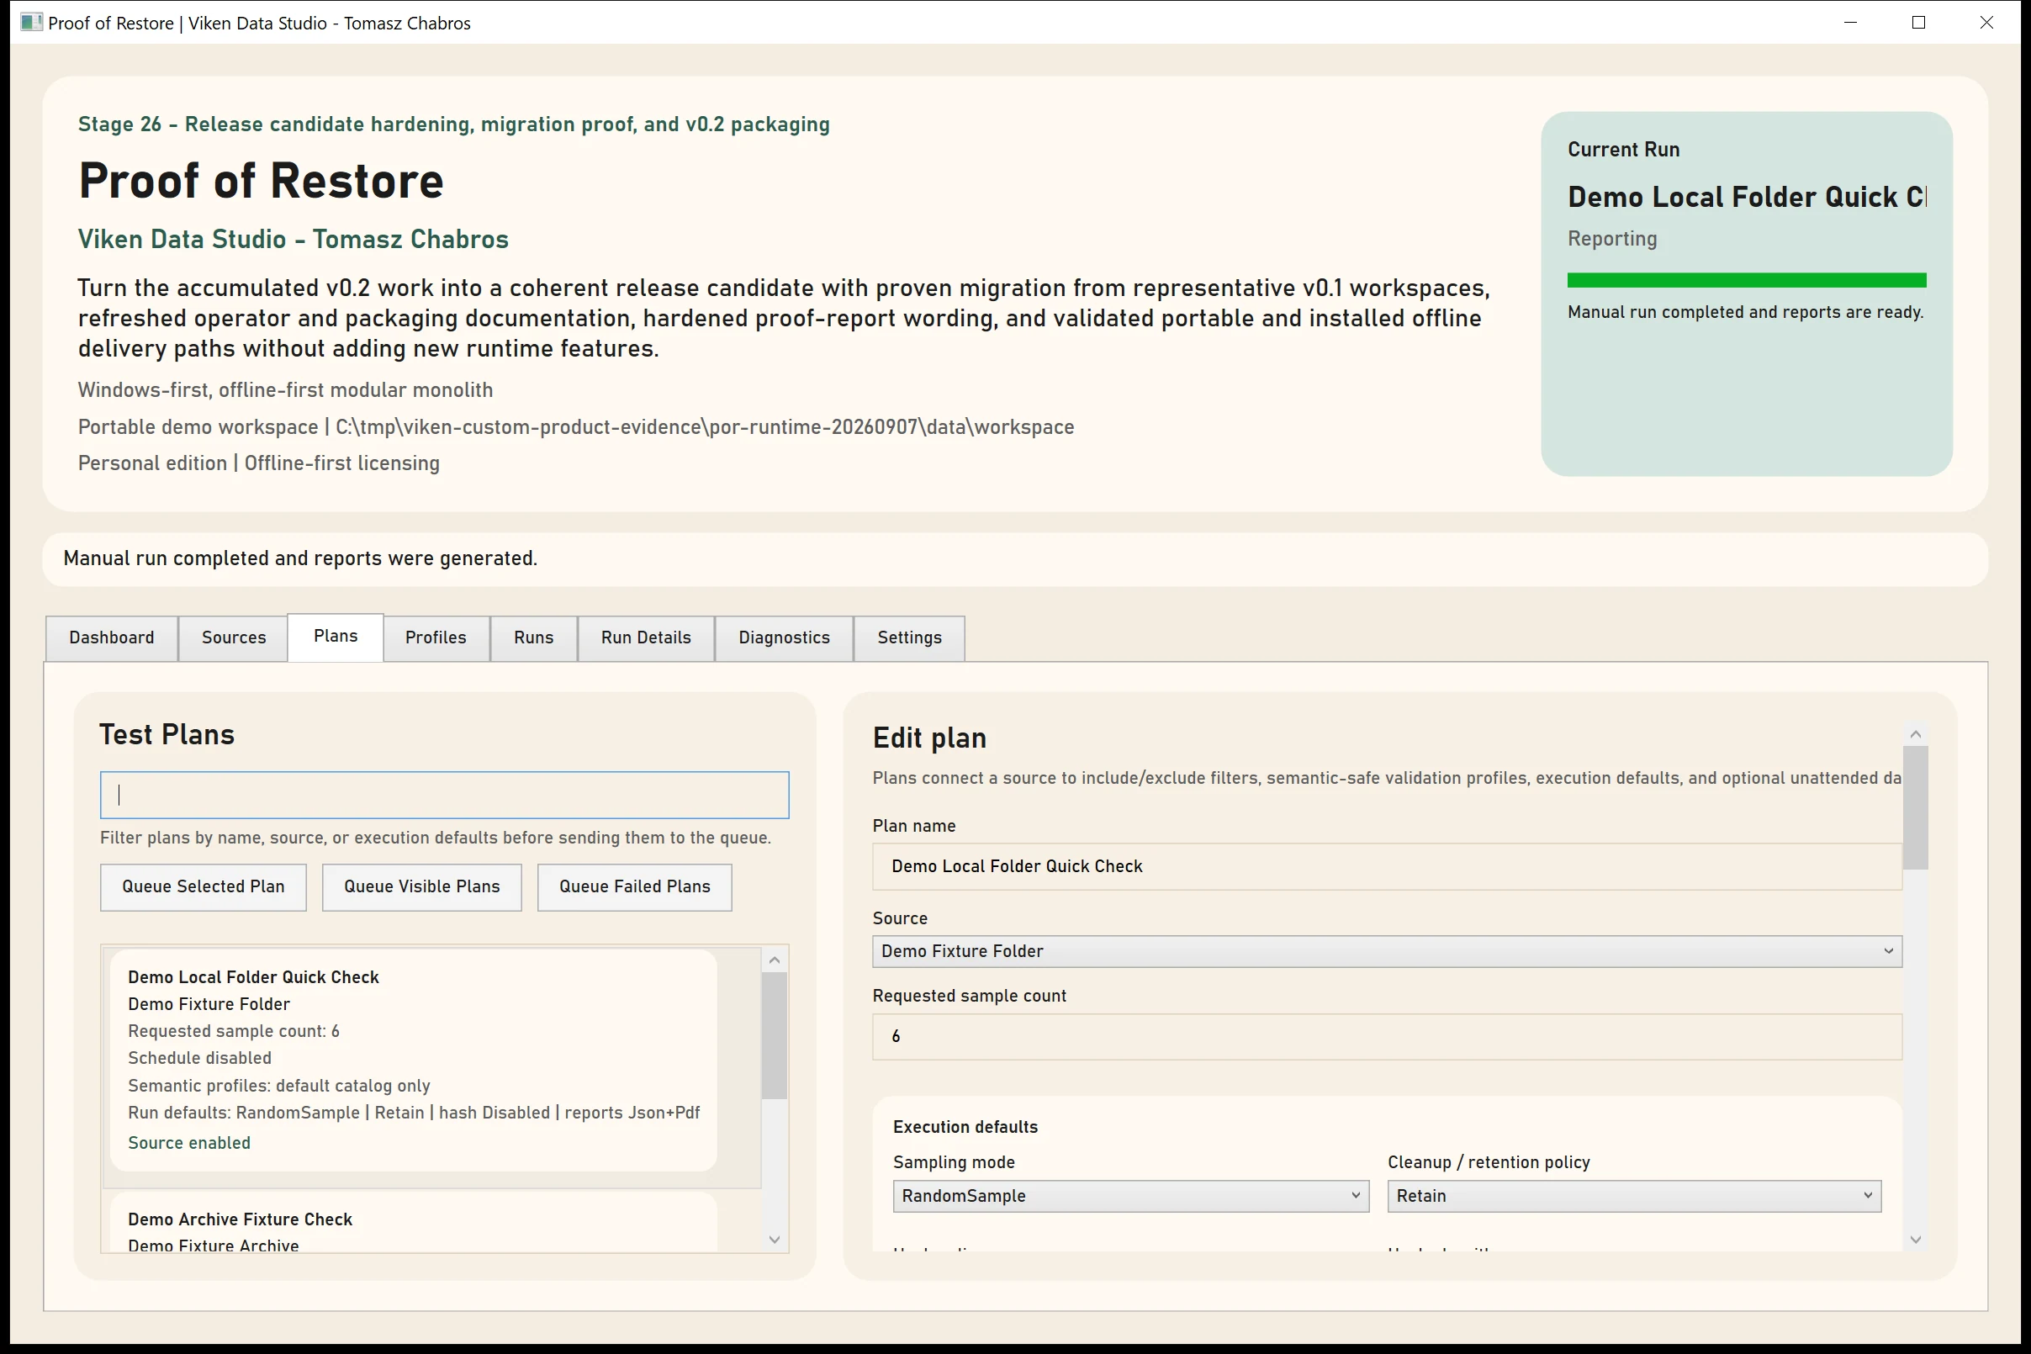Viewport: 2031px width, 1354px height.
Task: Click the Test Plans list scroll-down arrow
Action: tap(775, 1240)
